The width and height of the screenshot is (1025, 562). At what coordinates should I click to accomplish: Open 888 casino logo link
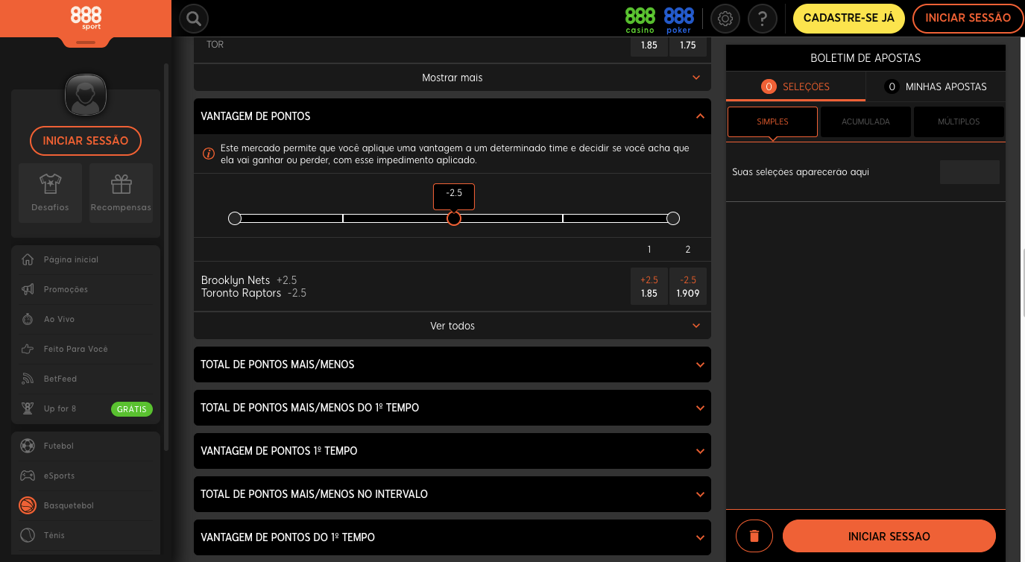click(x=640, y=19)
